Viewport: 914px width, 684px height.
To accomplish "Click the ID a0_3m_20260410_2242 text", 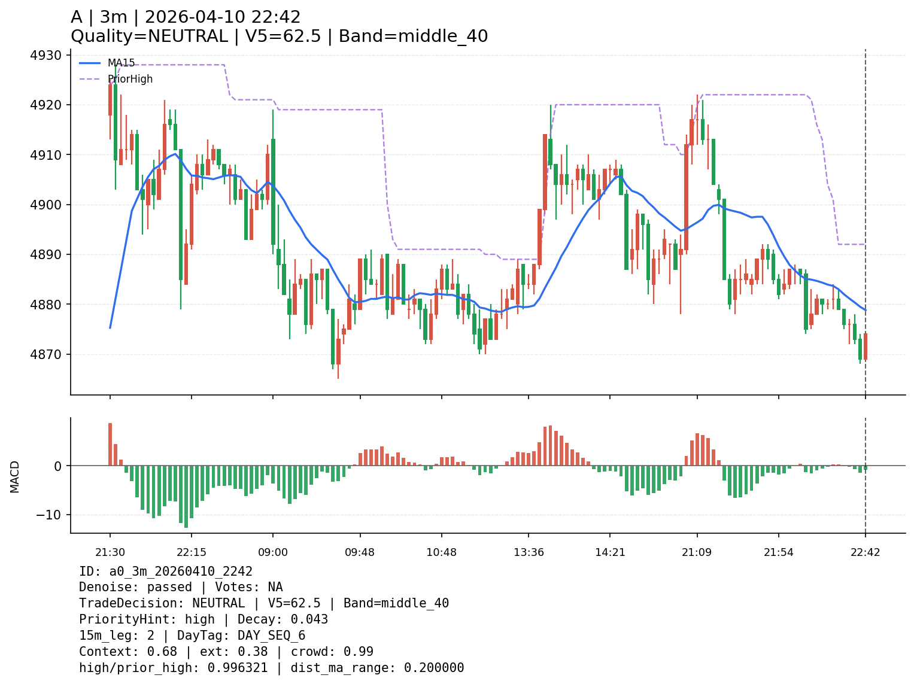I will [166, 571].
